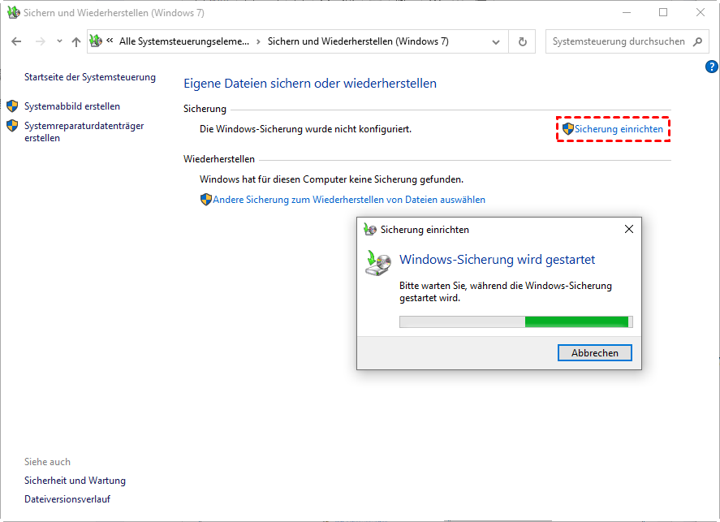720x522 pixels.
Task: Close the Sicherung einrichten dialog
Action: click(629, 229)
